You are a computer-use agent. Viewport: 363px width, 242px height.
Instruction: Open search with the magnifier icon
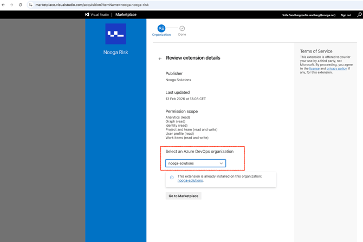[359, 15]
